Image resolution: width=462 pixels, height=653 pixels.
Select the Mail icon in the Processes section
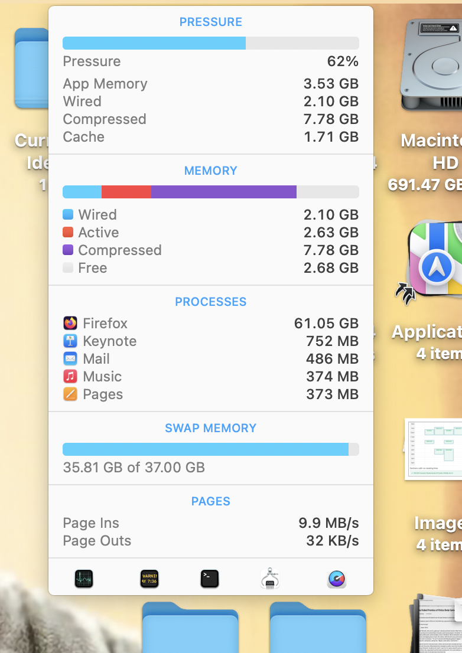coord(70,358)
